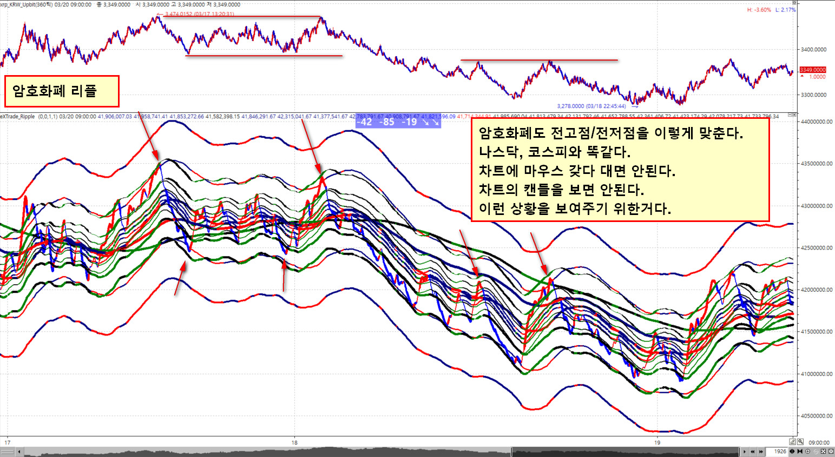The width and height of the screenshot is (835, 457).
Task: Click the widen bar spacing icon
Action: (x=792, y=452)
